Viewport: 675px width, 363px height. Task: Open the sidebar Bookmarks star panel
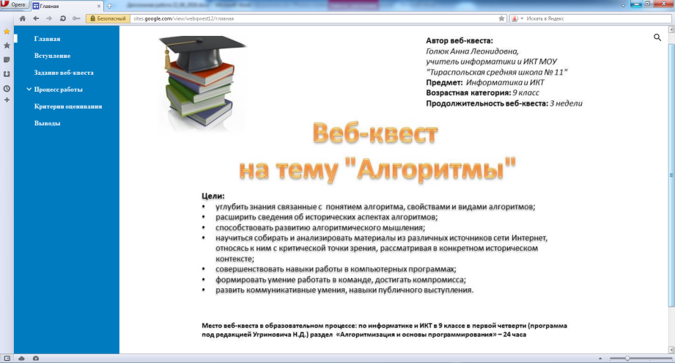coord(7,45)
